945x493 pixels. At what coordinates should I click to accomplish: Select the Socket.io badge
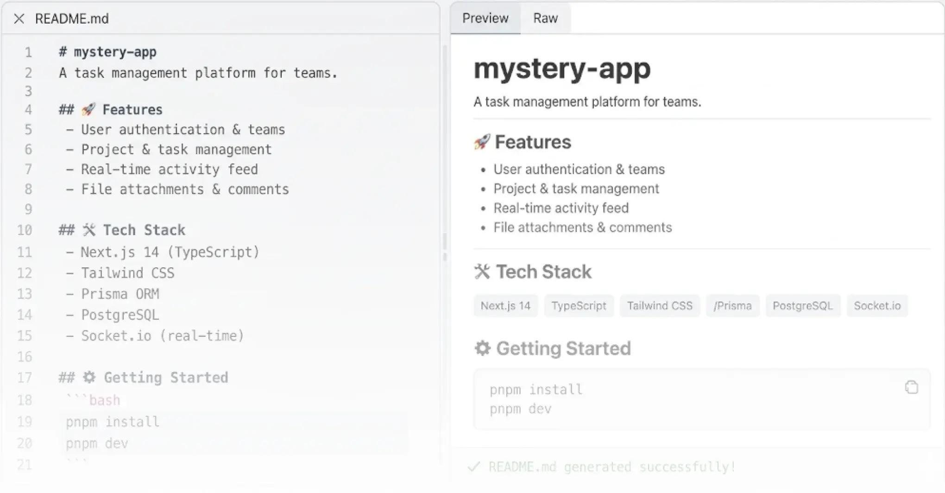point(877,306)
